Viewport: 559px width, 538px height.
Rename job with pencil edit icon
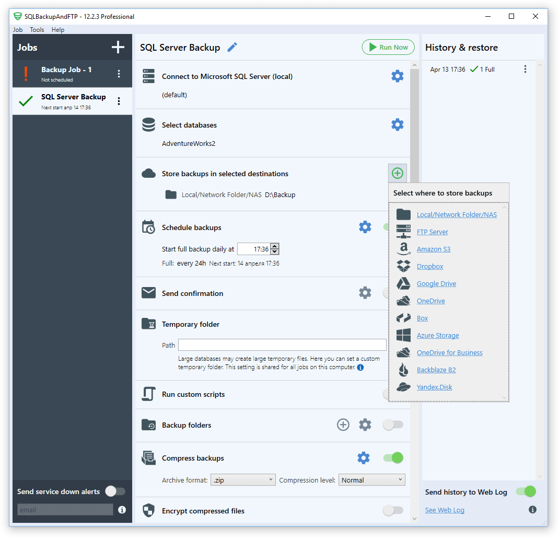tap(232, 47)
